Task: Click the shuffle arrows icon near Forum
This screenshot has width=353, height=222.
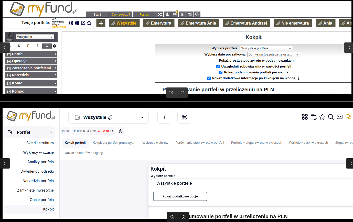Action: point(160,15)
